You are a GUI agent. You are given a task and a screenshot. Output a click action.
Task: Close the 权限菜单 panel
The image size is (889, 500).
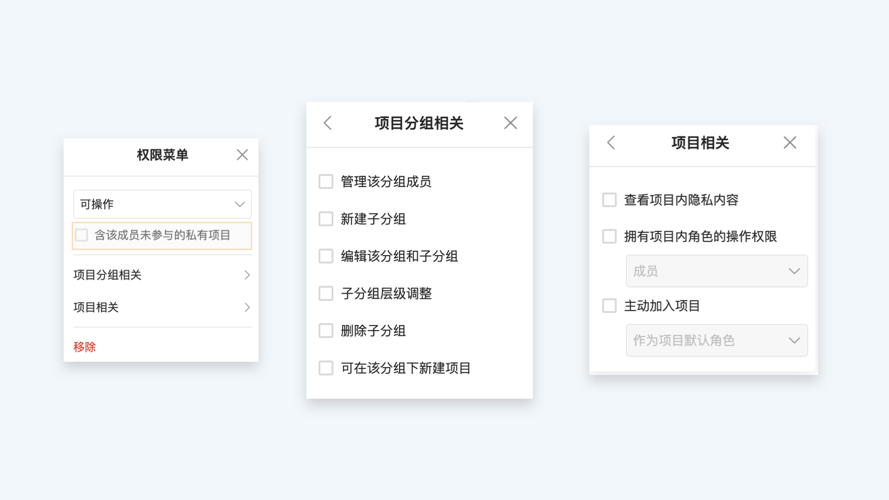click(x=242, y=155)
